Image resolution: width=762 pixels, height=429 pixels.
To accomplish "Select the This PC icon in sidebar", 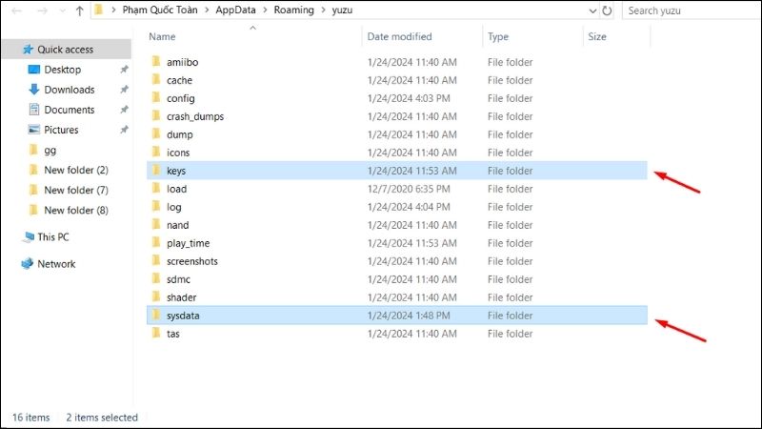I will pos(29,236).
